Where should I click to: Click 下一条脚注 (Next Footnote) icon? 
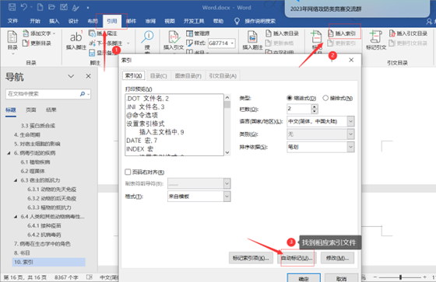pyautogui.click(x=92, y=43)
